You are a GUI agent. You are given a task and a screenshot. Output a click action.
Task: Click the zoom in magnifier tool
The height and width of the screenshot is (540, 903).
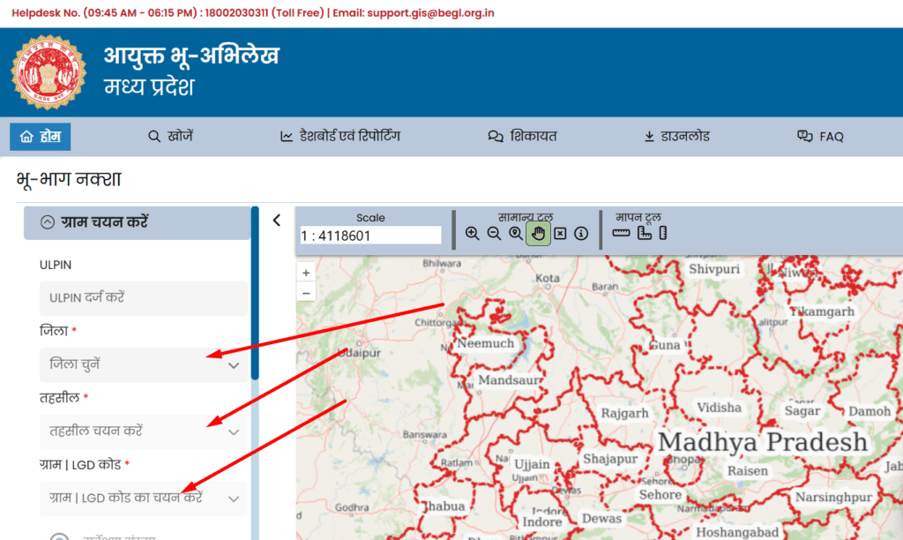473,234
